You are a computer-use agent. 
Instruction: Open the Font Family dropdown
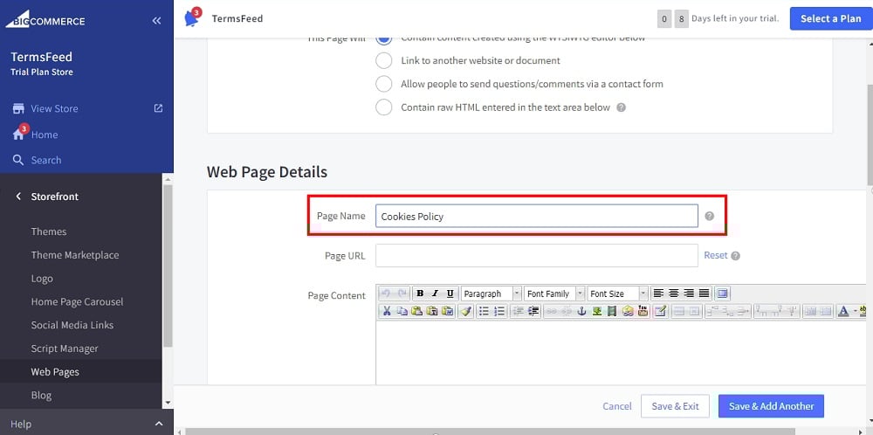[x=554, y=293]
